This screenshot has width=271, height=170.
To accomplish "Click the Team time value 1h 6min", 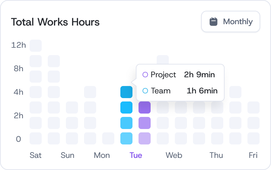I will [x=202, y=91].
